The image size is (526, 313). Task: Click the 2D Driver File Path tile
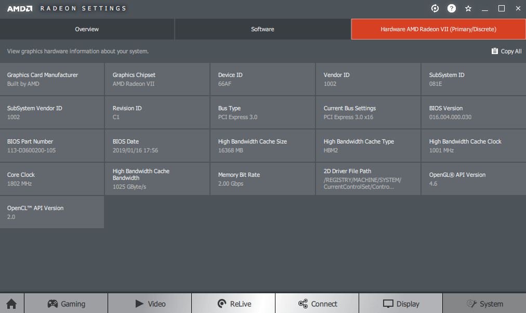(368, 179)
